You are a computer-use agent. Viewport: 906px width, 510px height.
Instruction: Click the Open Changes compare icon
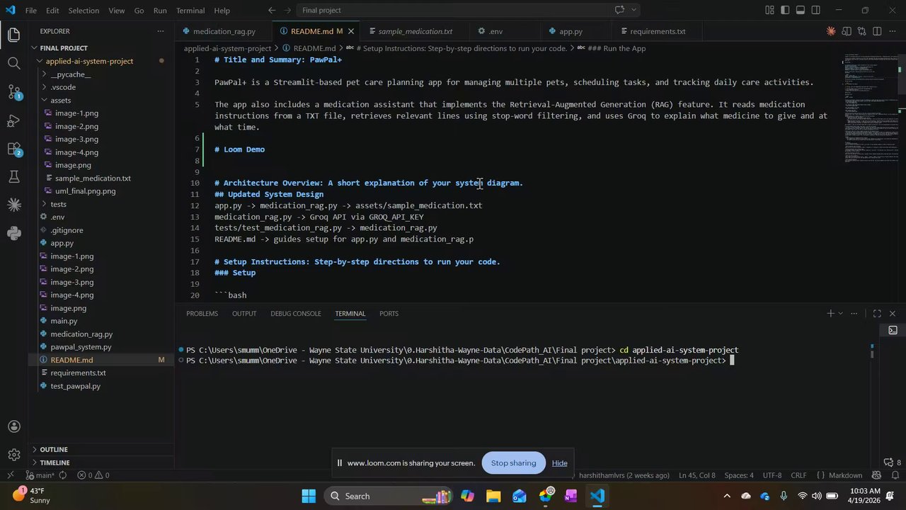862,31
